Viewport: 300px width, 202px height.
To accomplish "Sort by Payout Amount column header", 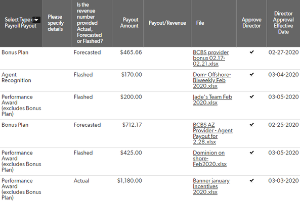I will pyautogui.click(x=129, y=23).
